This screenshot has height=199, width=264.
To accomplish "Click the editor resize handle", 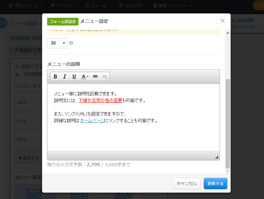I will pos(217,157).
